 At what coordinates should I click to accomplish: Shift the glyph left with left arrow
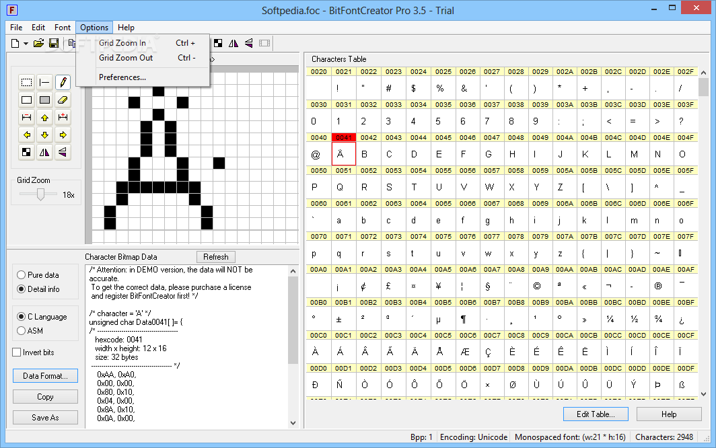click(26, 135)
